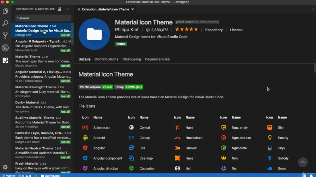Clear extensions search results icon
Image resolution: width=316 pixels, height=177 pixels.
click(x=60, y=9)
